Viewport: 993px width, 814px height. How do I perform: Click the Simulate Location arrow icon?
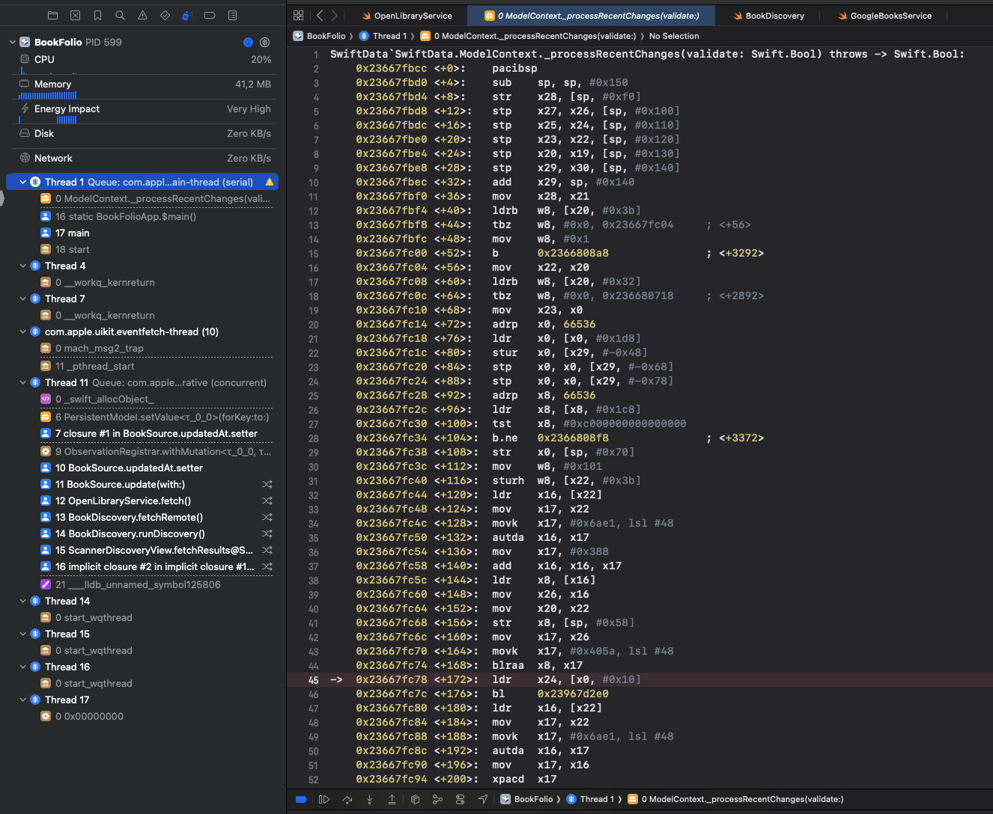[483, 799]
